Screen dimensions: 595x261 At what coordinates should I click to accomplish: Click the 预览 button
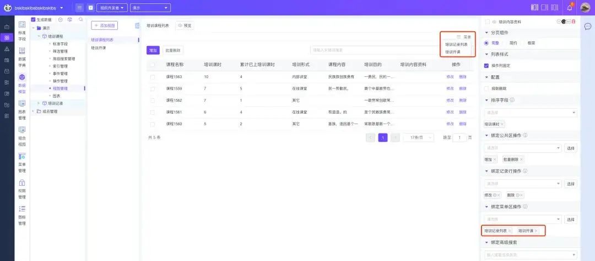point(185,26)
